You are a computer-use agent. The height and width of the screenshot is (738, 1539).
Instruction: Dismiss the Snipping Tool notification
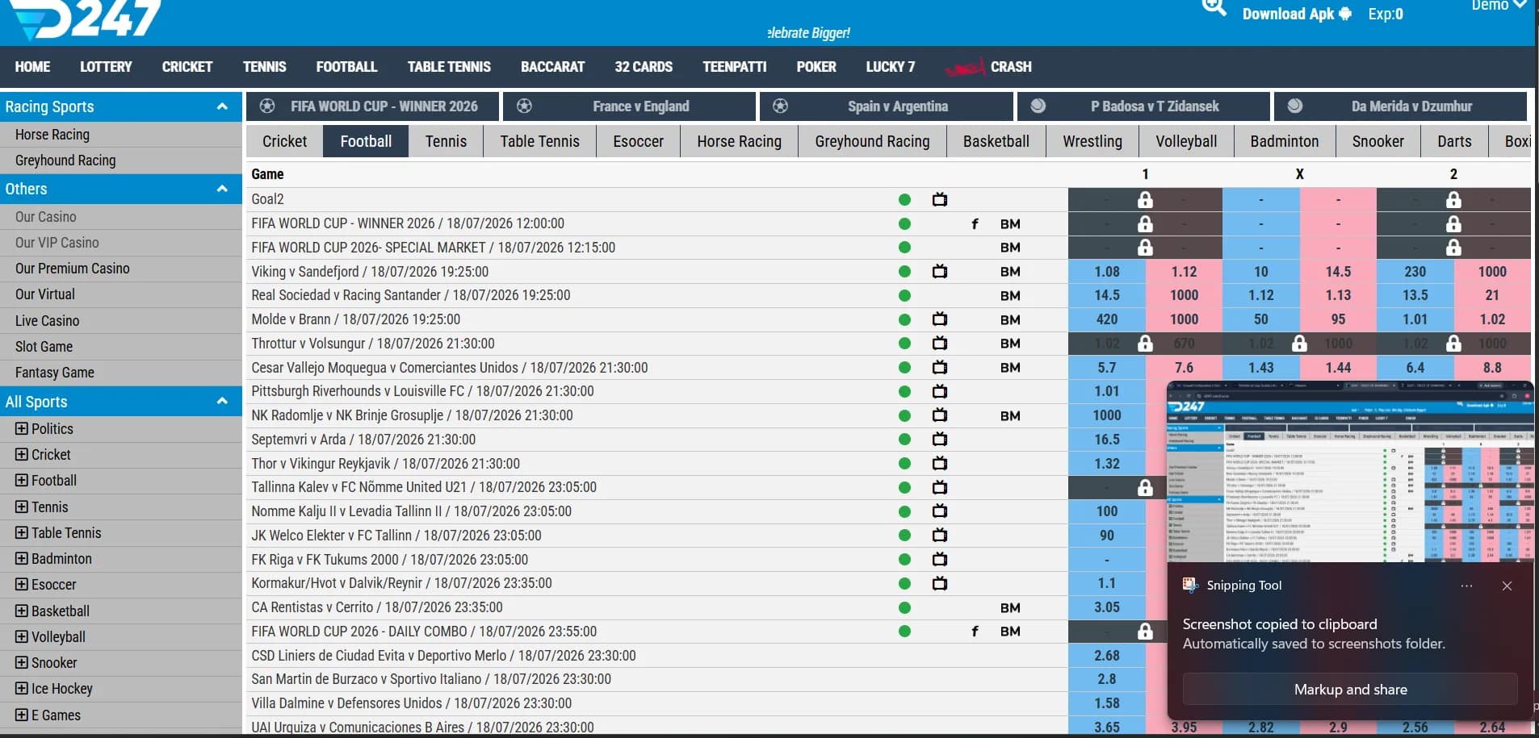point(1507,586)
